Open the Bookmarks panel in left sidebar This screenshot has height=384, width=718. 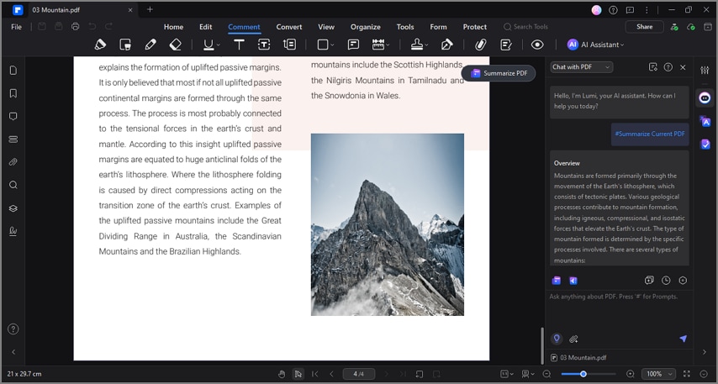(13, 93)
